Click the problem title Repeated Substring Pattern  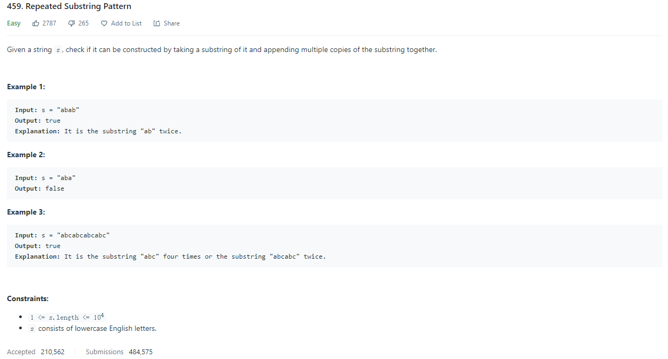click(69, 6)
